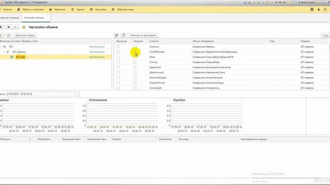Click the period date range field

[x=41, y=94]
